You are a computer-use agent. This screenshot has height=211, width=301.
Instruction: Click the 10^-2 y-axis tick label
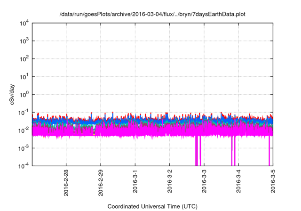[x=24, y=130]
